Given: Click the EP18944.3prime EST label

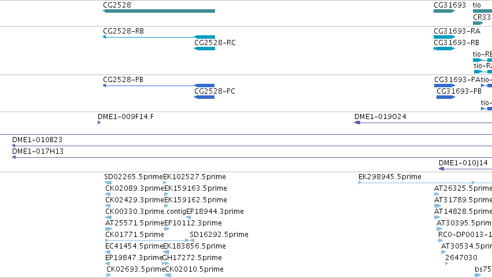Looking at the screenshot, I should coord(215,212).
